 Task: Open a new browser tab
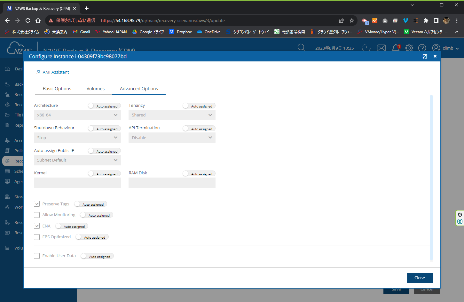tap(87, 8)
